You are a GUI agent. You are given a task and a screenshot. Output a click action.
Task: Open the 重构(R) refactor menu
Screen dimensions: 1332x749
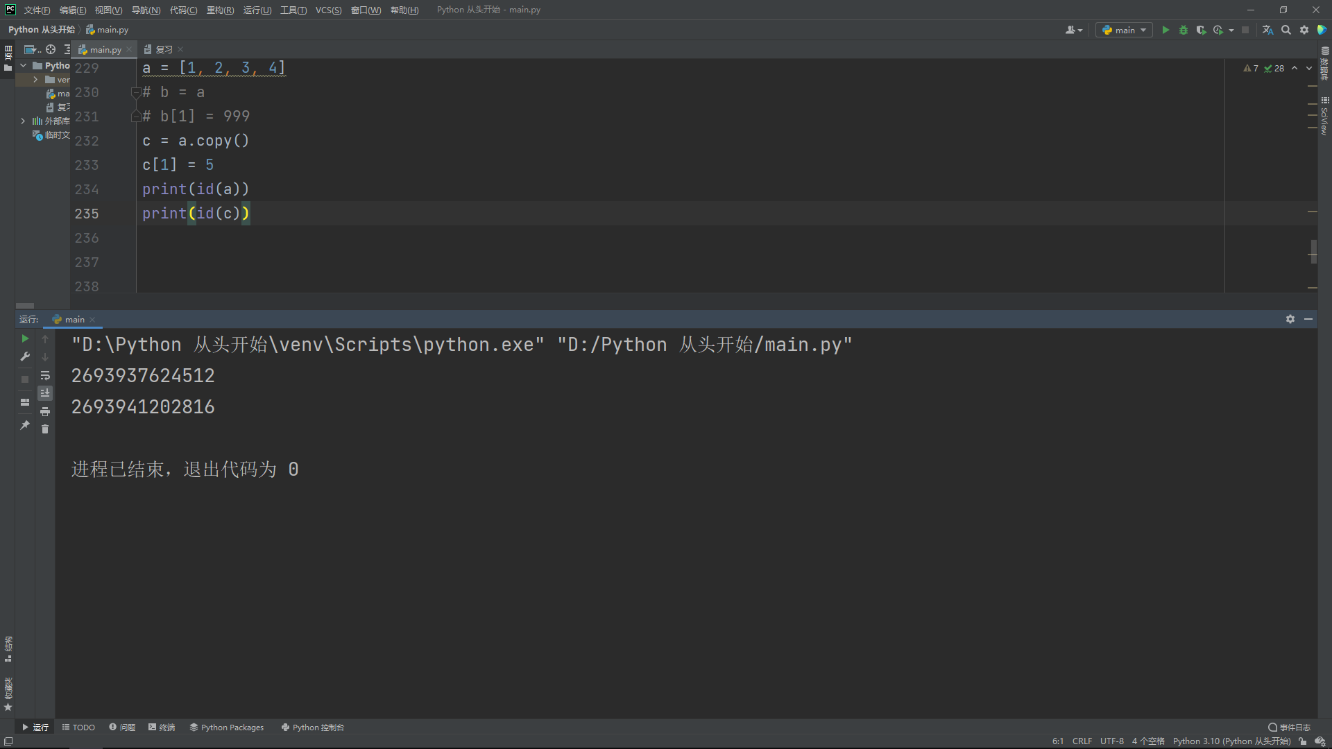[220, 10]
